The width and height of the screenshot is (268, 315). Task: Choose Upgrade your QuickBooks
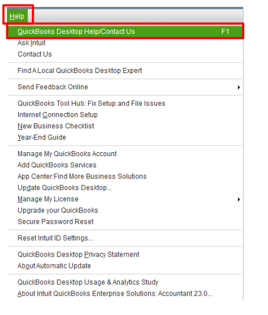click(125, 210)
